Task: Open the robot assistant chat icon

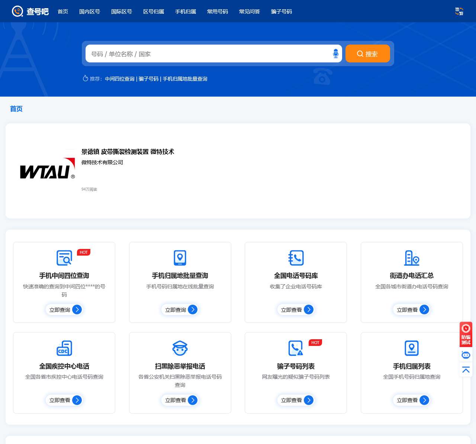Action: pos(466,355)
